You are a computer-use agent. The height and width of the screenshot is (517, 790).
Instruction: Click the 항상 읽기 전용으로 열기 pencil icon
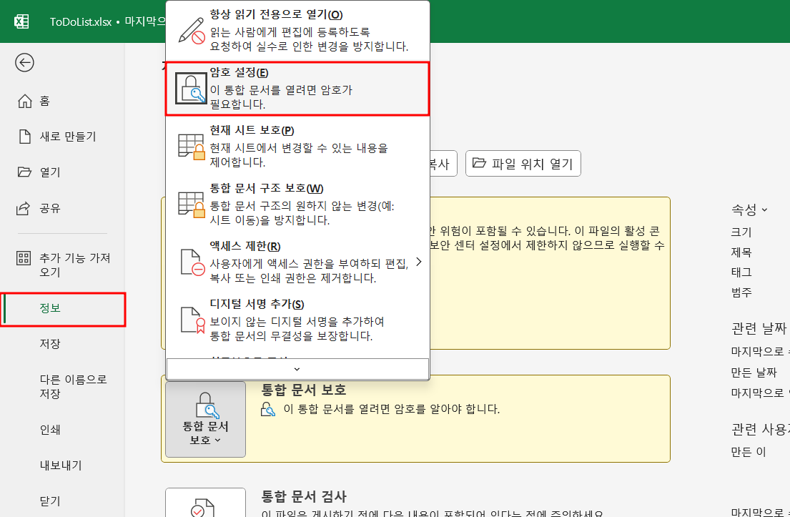(190, 31)
